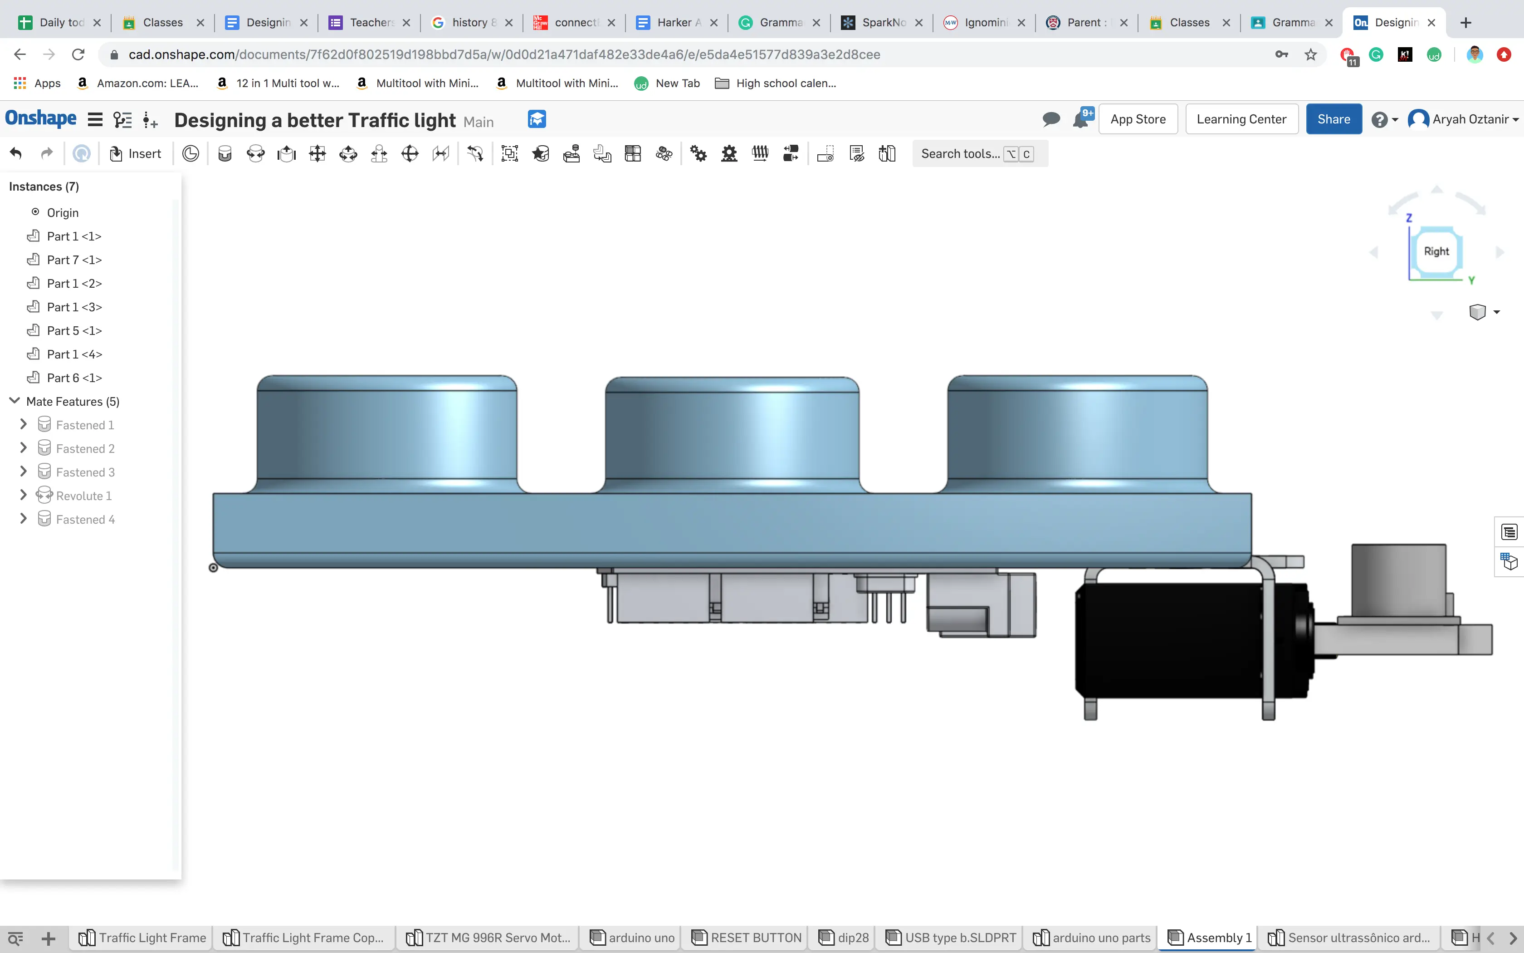The height and width of the screenshot is (953, 1524).
Task: Open the assembly Circular pattern tool
Action: tap(664, 154)
